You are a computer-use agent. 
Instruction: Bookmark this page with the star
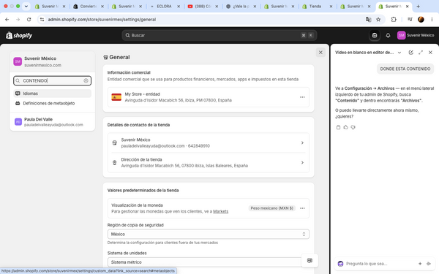click(378, 19)
